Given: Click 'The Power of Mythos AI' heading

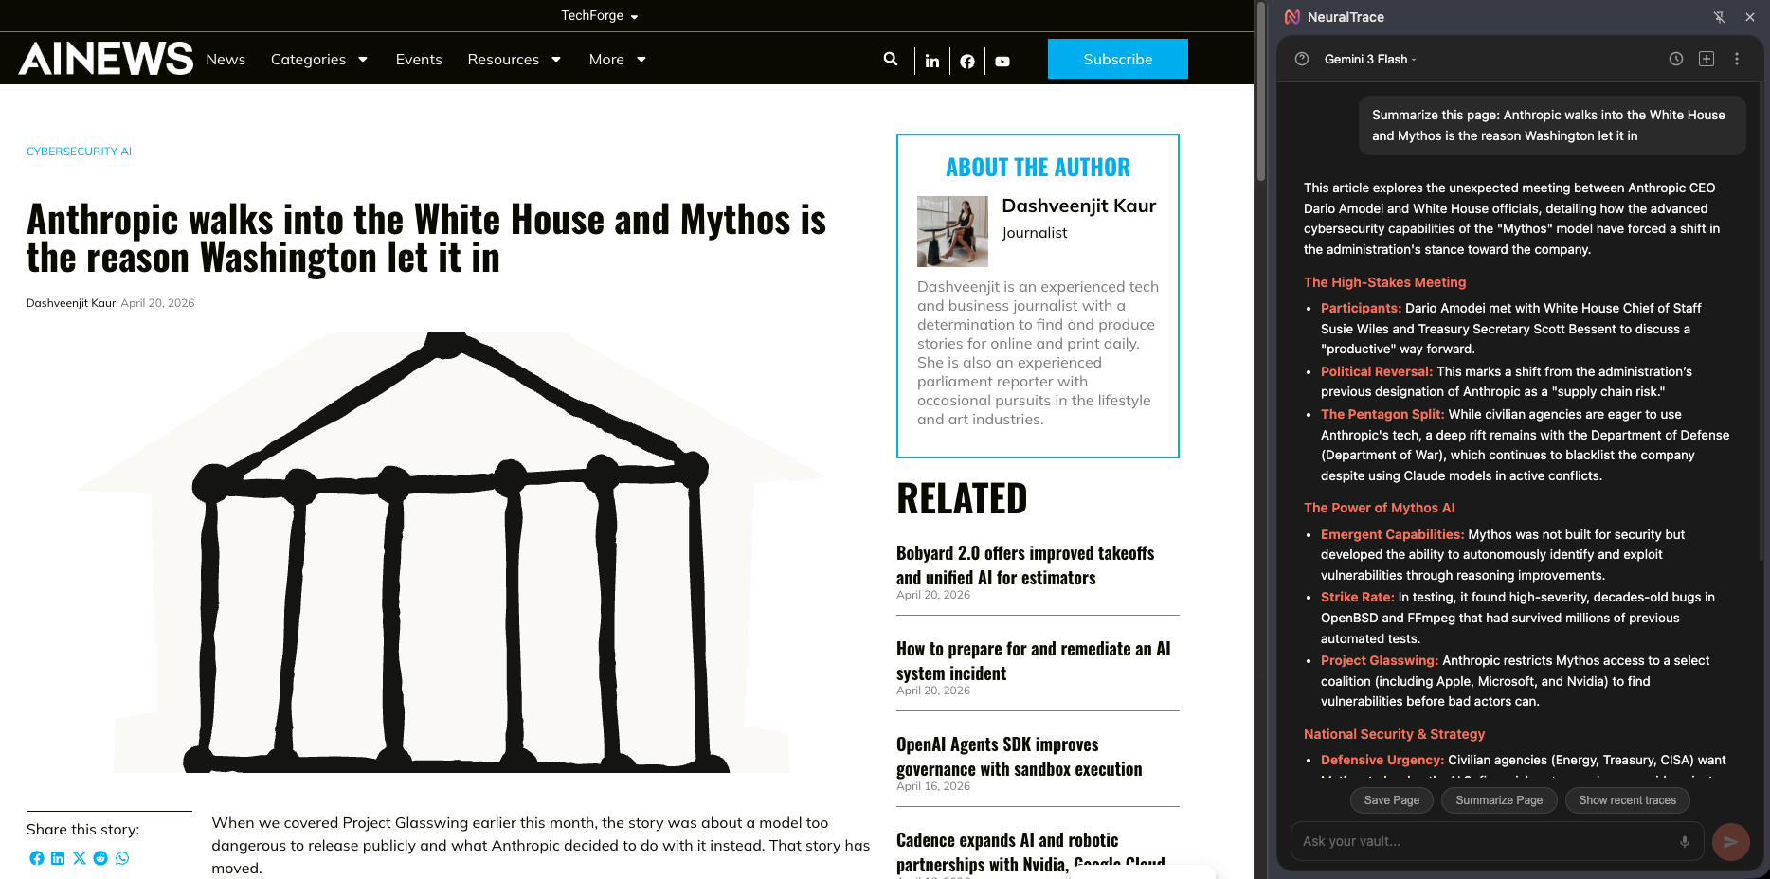Looking at the screenshot, I should pyautogui.click(x=1379, y=508).
